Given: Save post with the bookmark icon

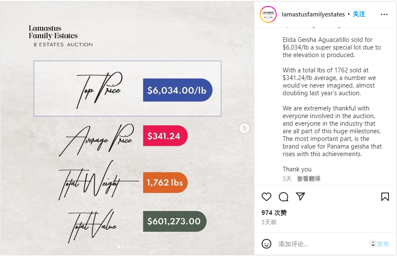Looking at the screenshot, I should [385, 197].
